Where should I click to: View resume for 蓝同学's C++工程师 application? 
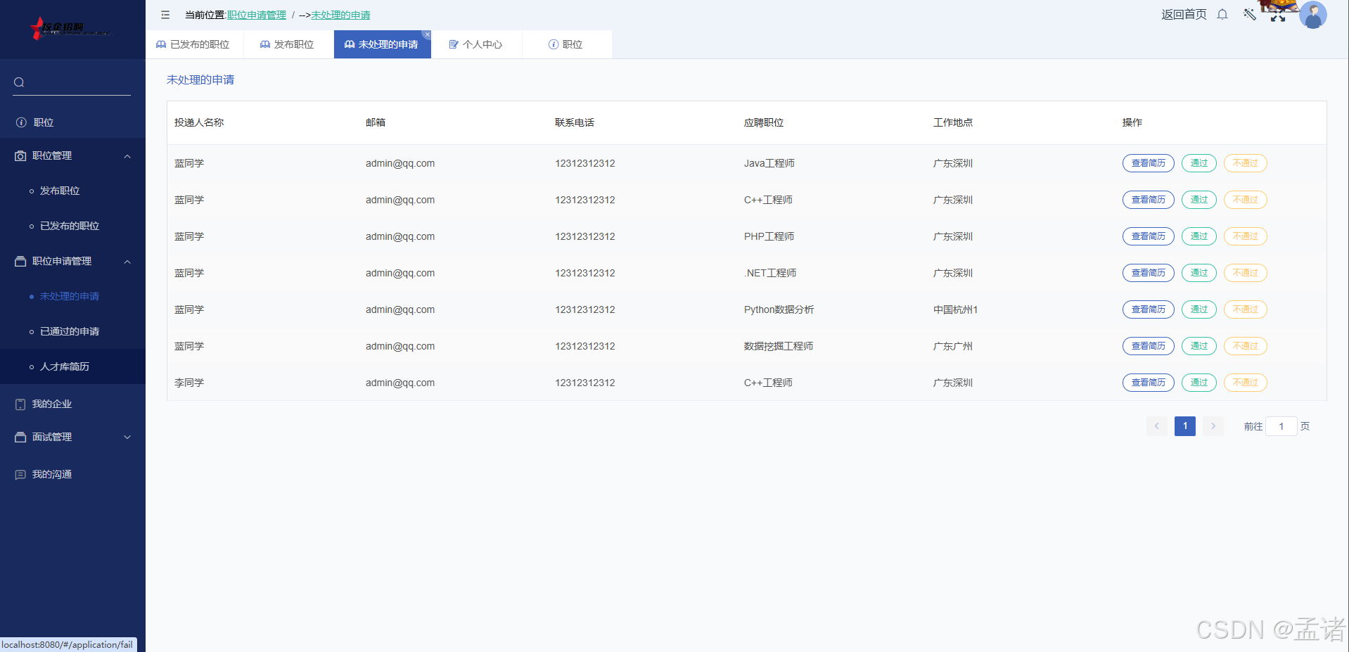1148,200
